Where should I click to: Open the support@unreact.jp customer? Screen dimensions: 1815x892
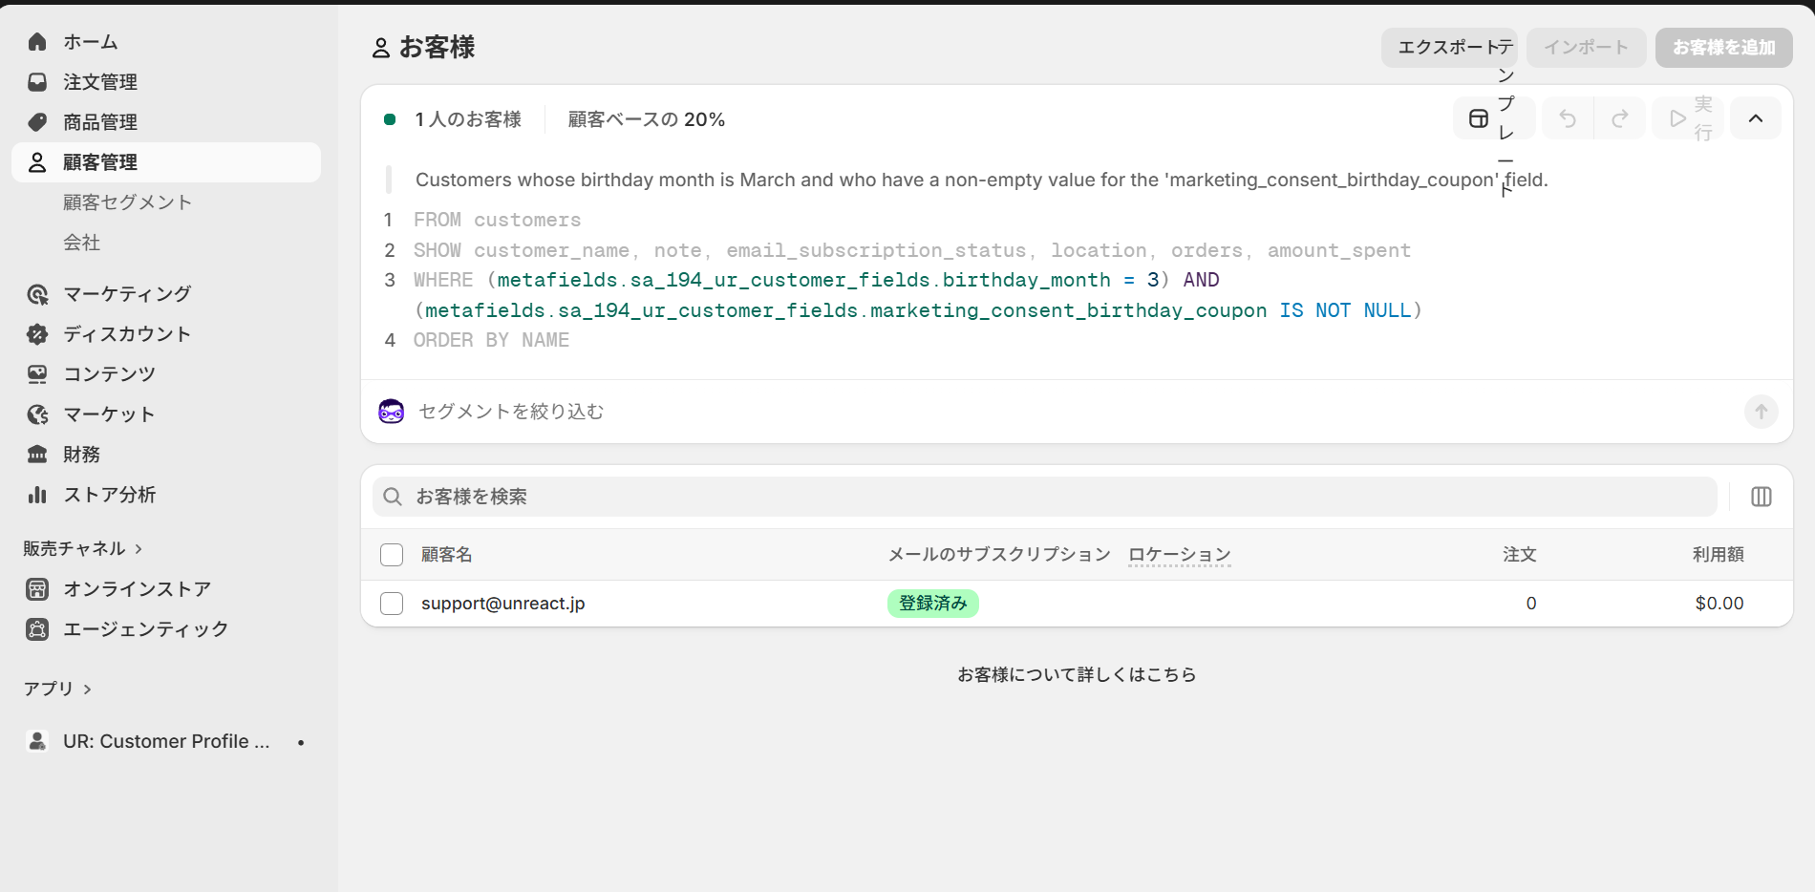(503, 604)
